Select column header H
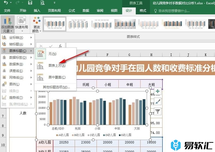 click(x=151, y=55)
